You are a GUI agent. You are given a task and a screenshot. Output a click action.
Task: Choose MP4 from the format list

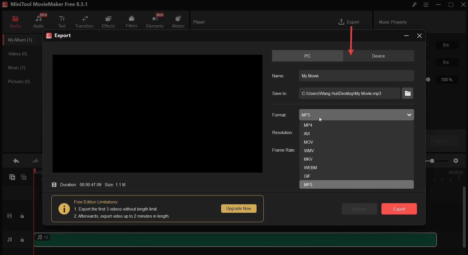[x=308, y=125]
